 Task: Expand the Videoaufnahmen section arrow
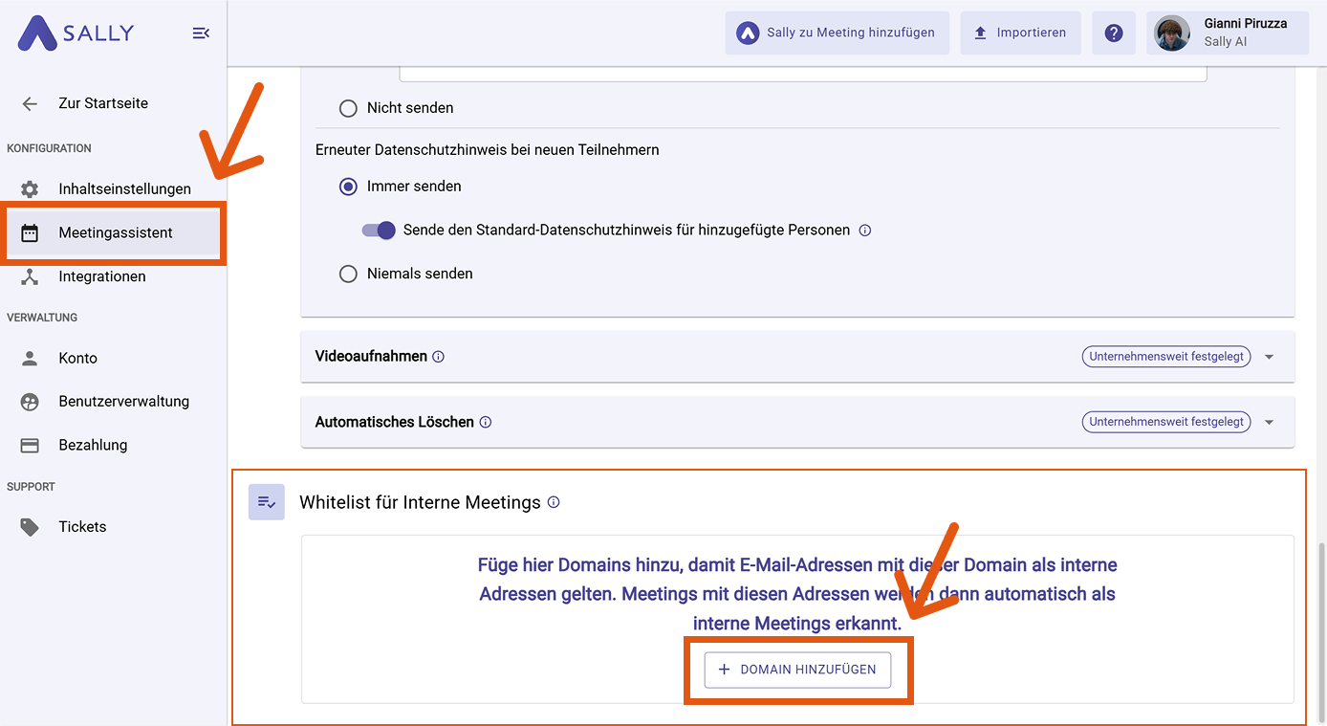[1270, 357]
